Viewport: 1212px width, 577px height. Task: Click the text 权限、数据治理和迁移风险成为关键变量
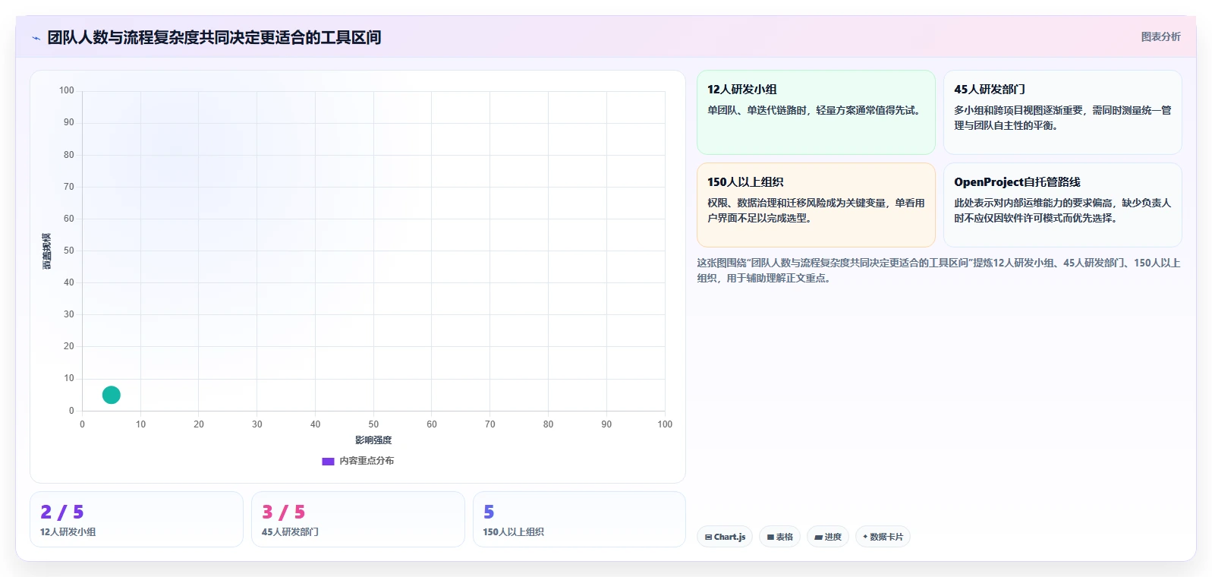(x=797, y=203)
